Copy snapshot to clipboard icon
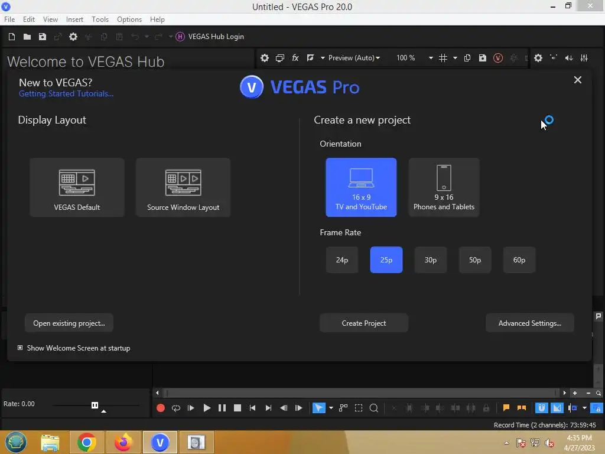Image resolution: width=605 pixels, height=454 pixels. 467,58
